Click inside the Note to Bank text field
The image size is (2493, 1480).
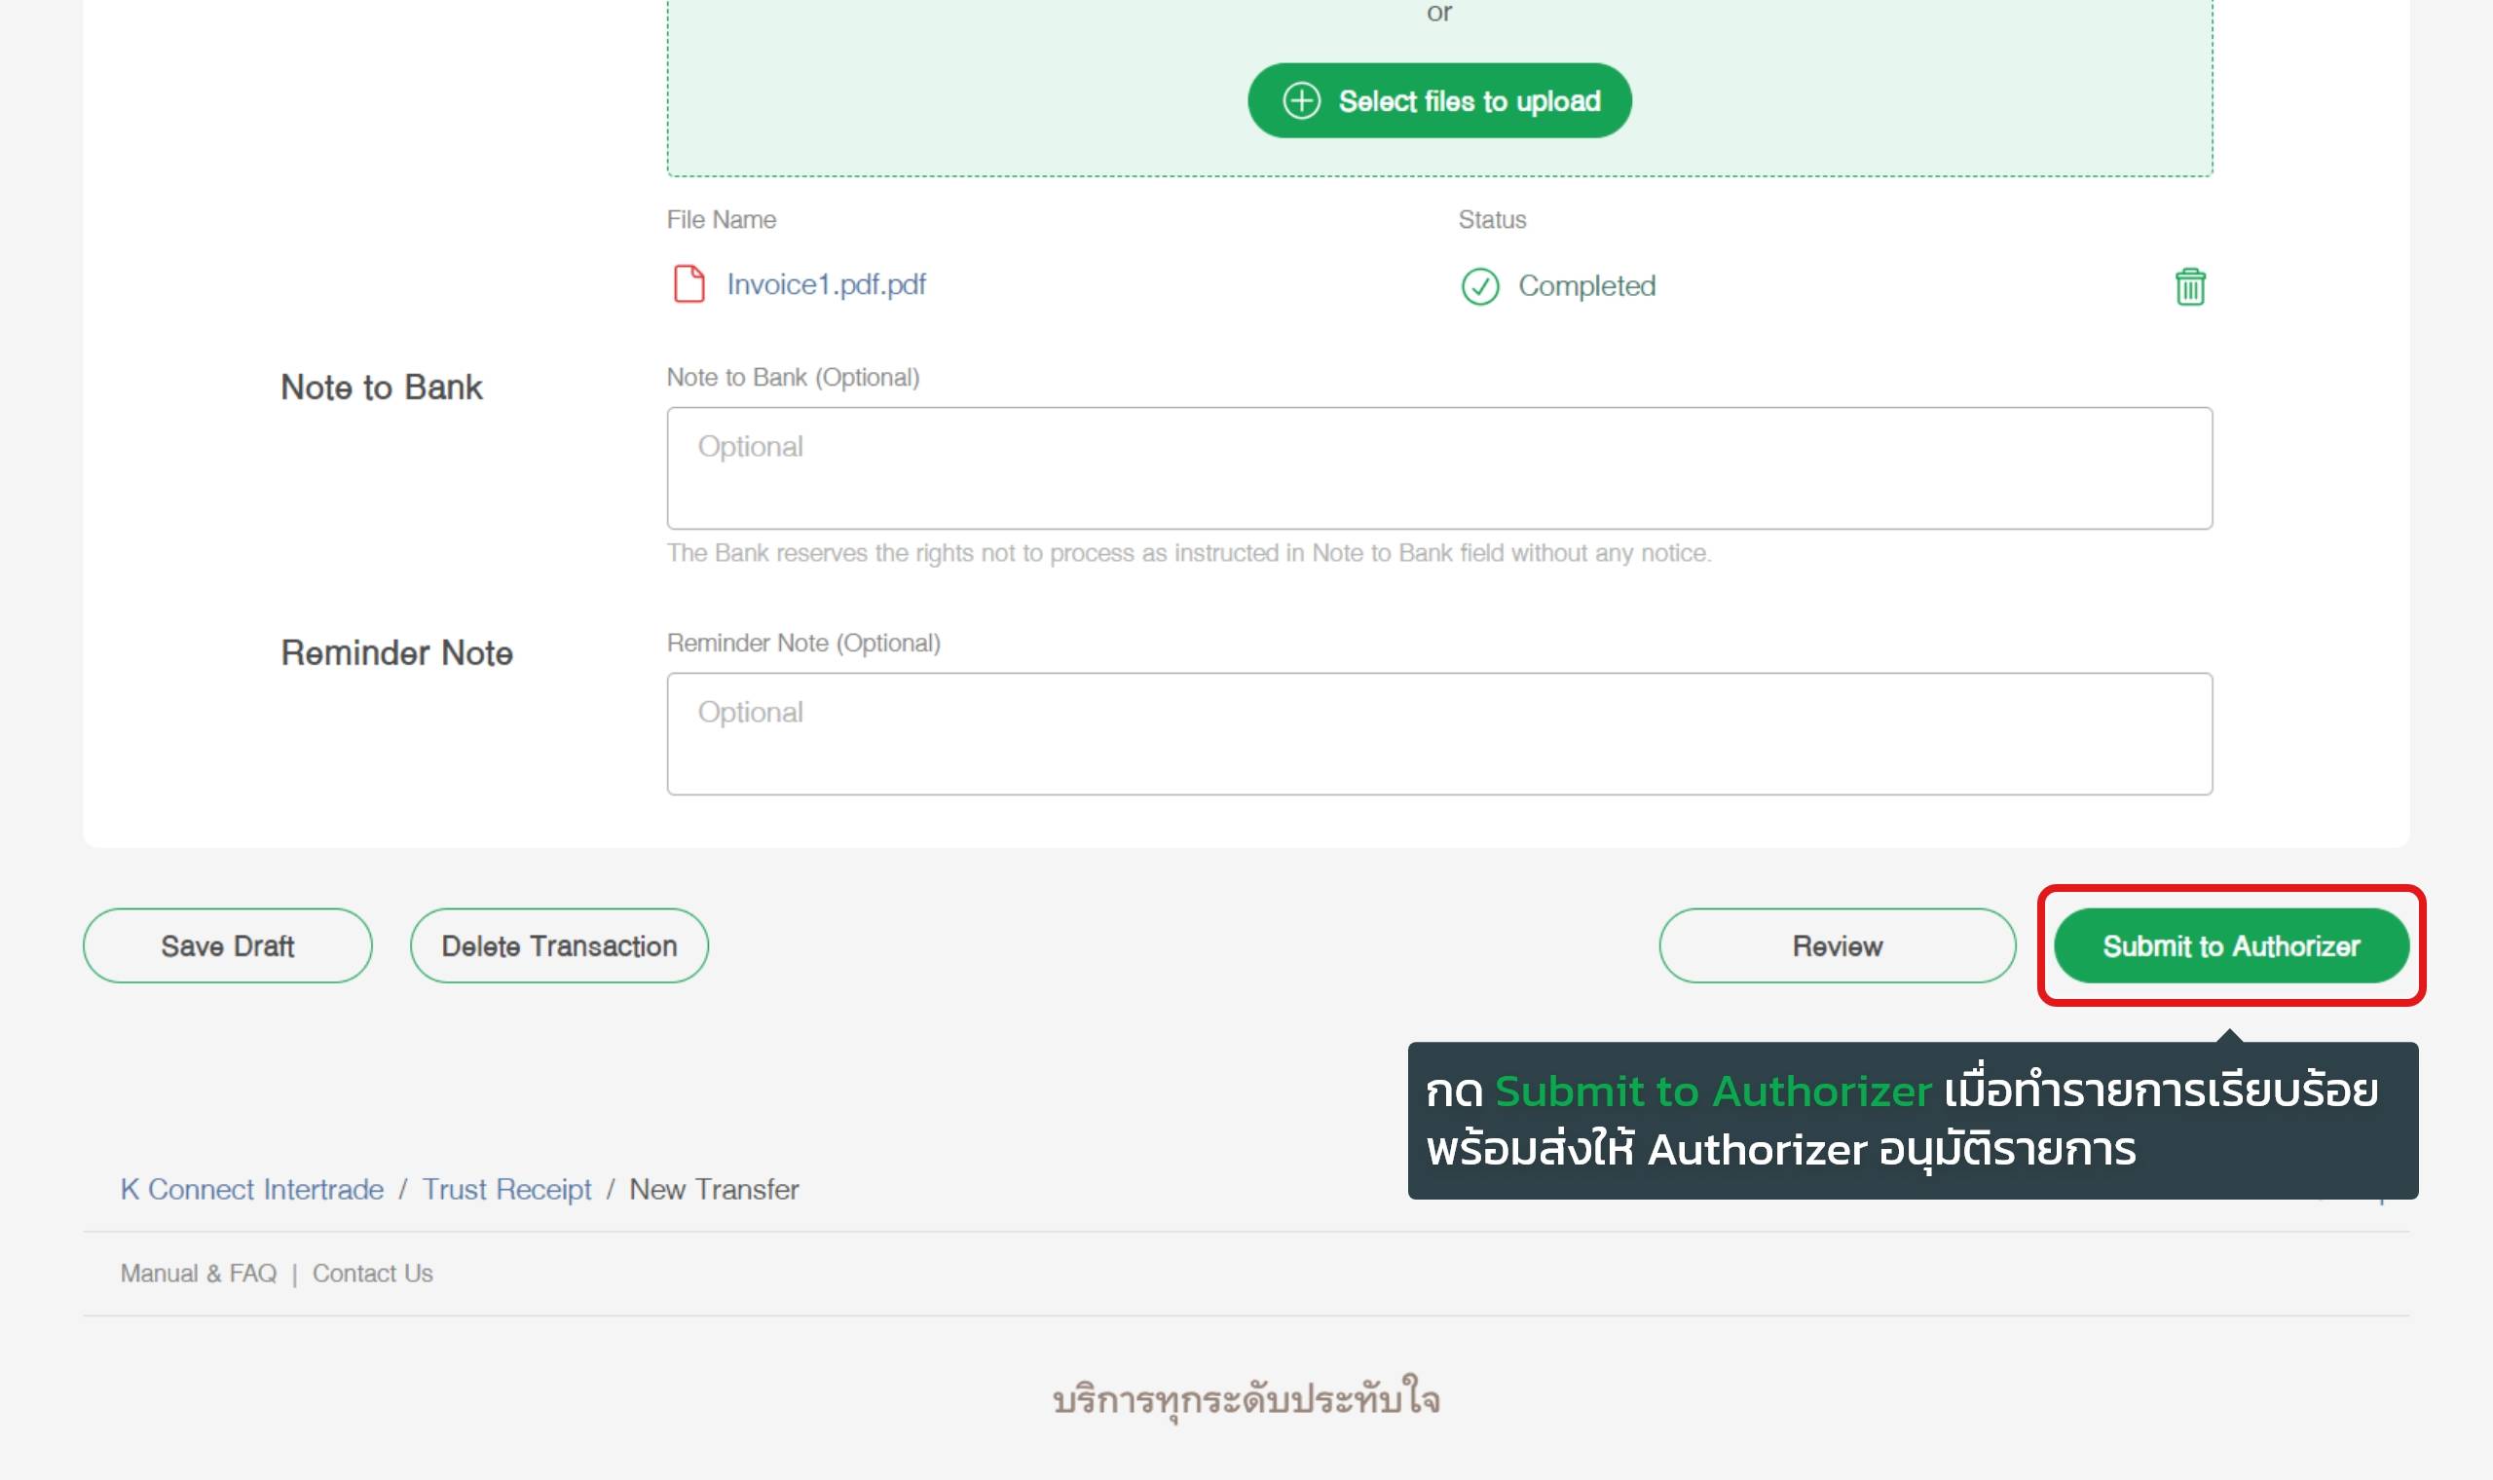[x=1439, y=467]
